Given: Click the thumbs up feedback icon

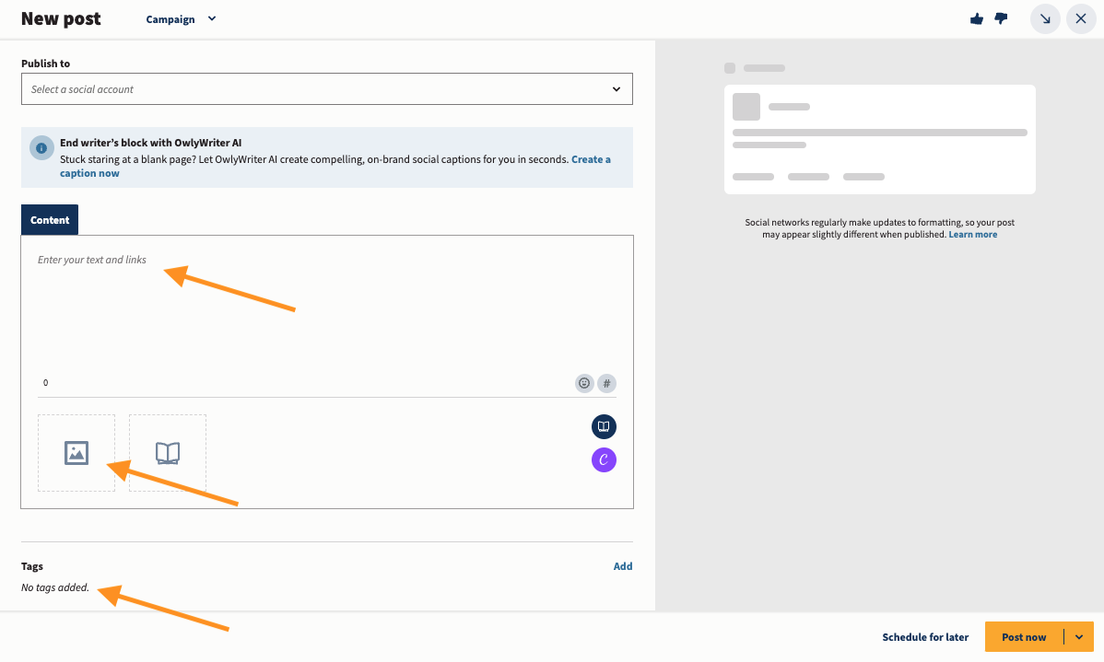Looking at the screenshot, I should (977, 19).
